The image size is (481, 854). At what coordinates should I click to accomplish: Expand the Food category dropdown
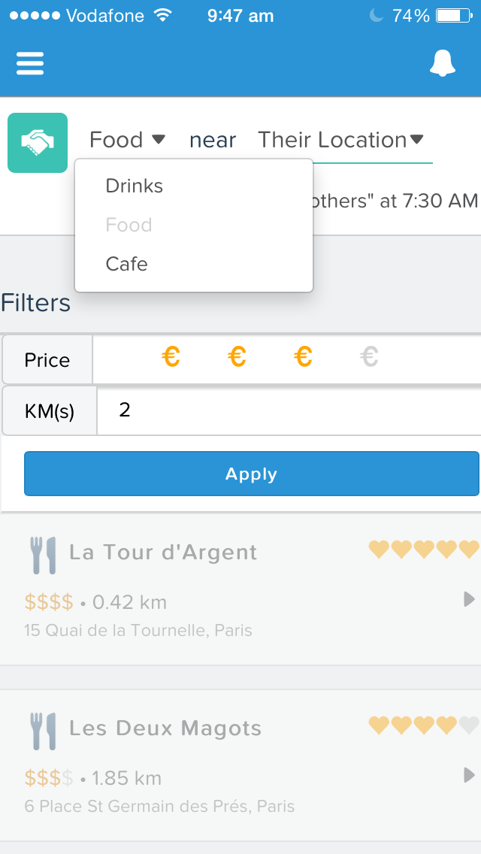point(127,140)
